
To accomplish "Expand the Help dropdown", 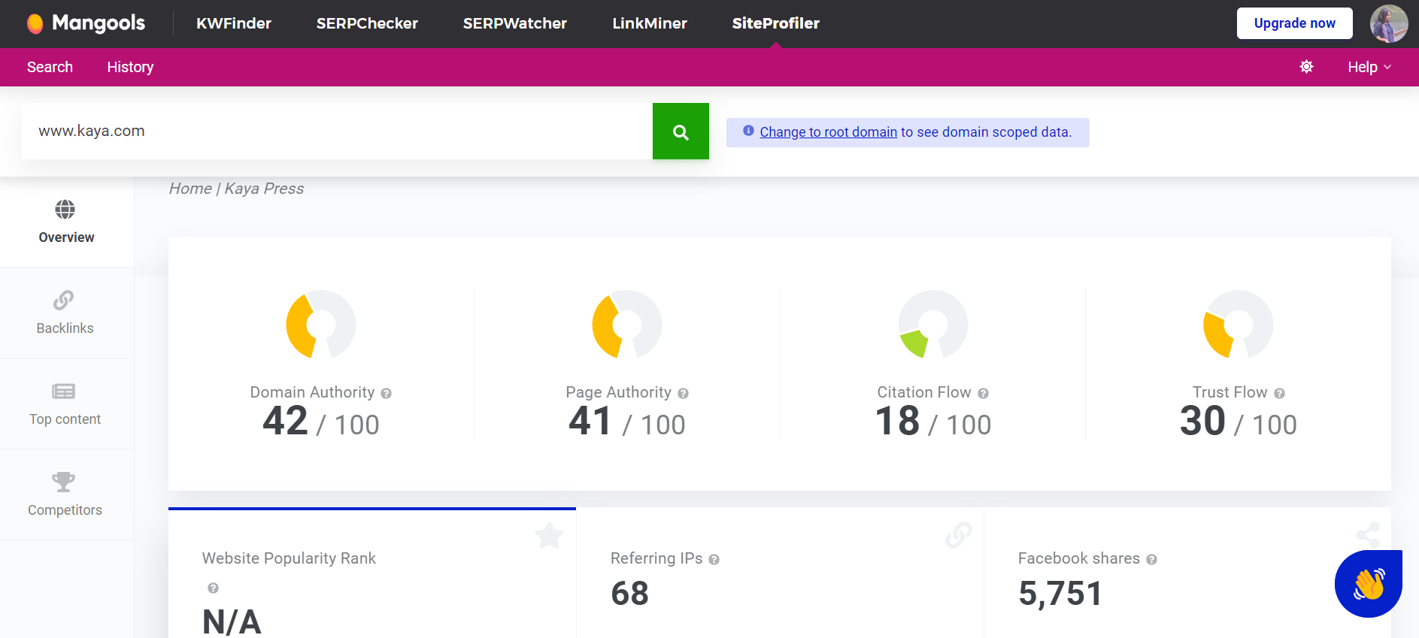I will pyautogui.click(x=1369, y=67).
